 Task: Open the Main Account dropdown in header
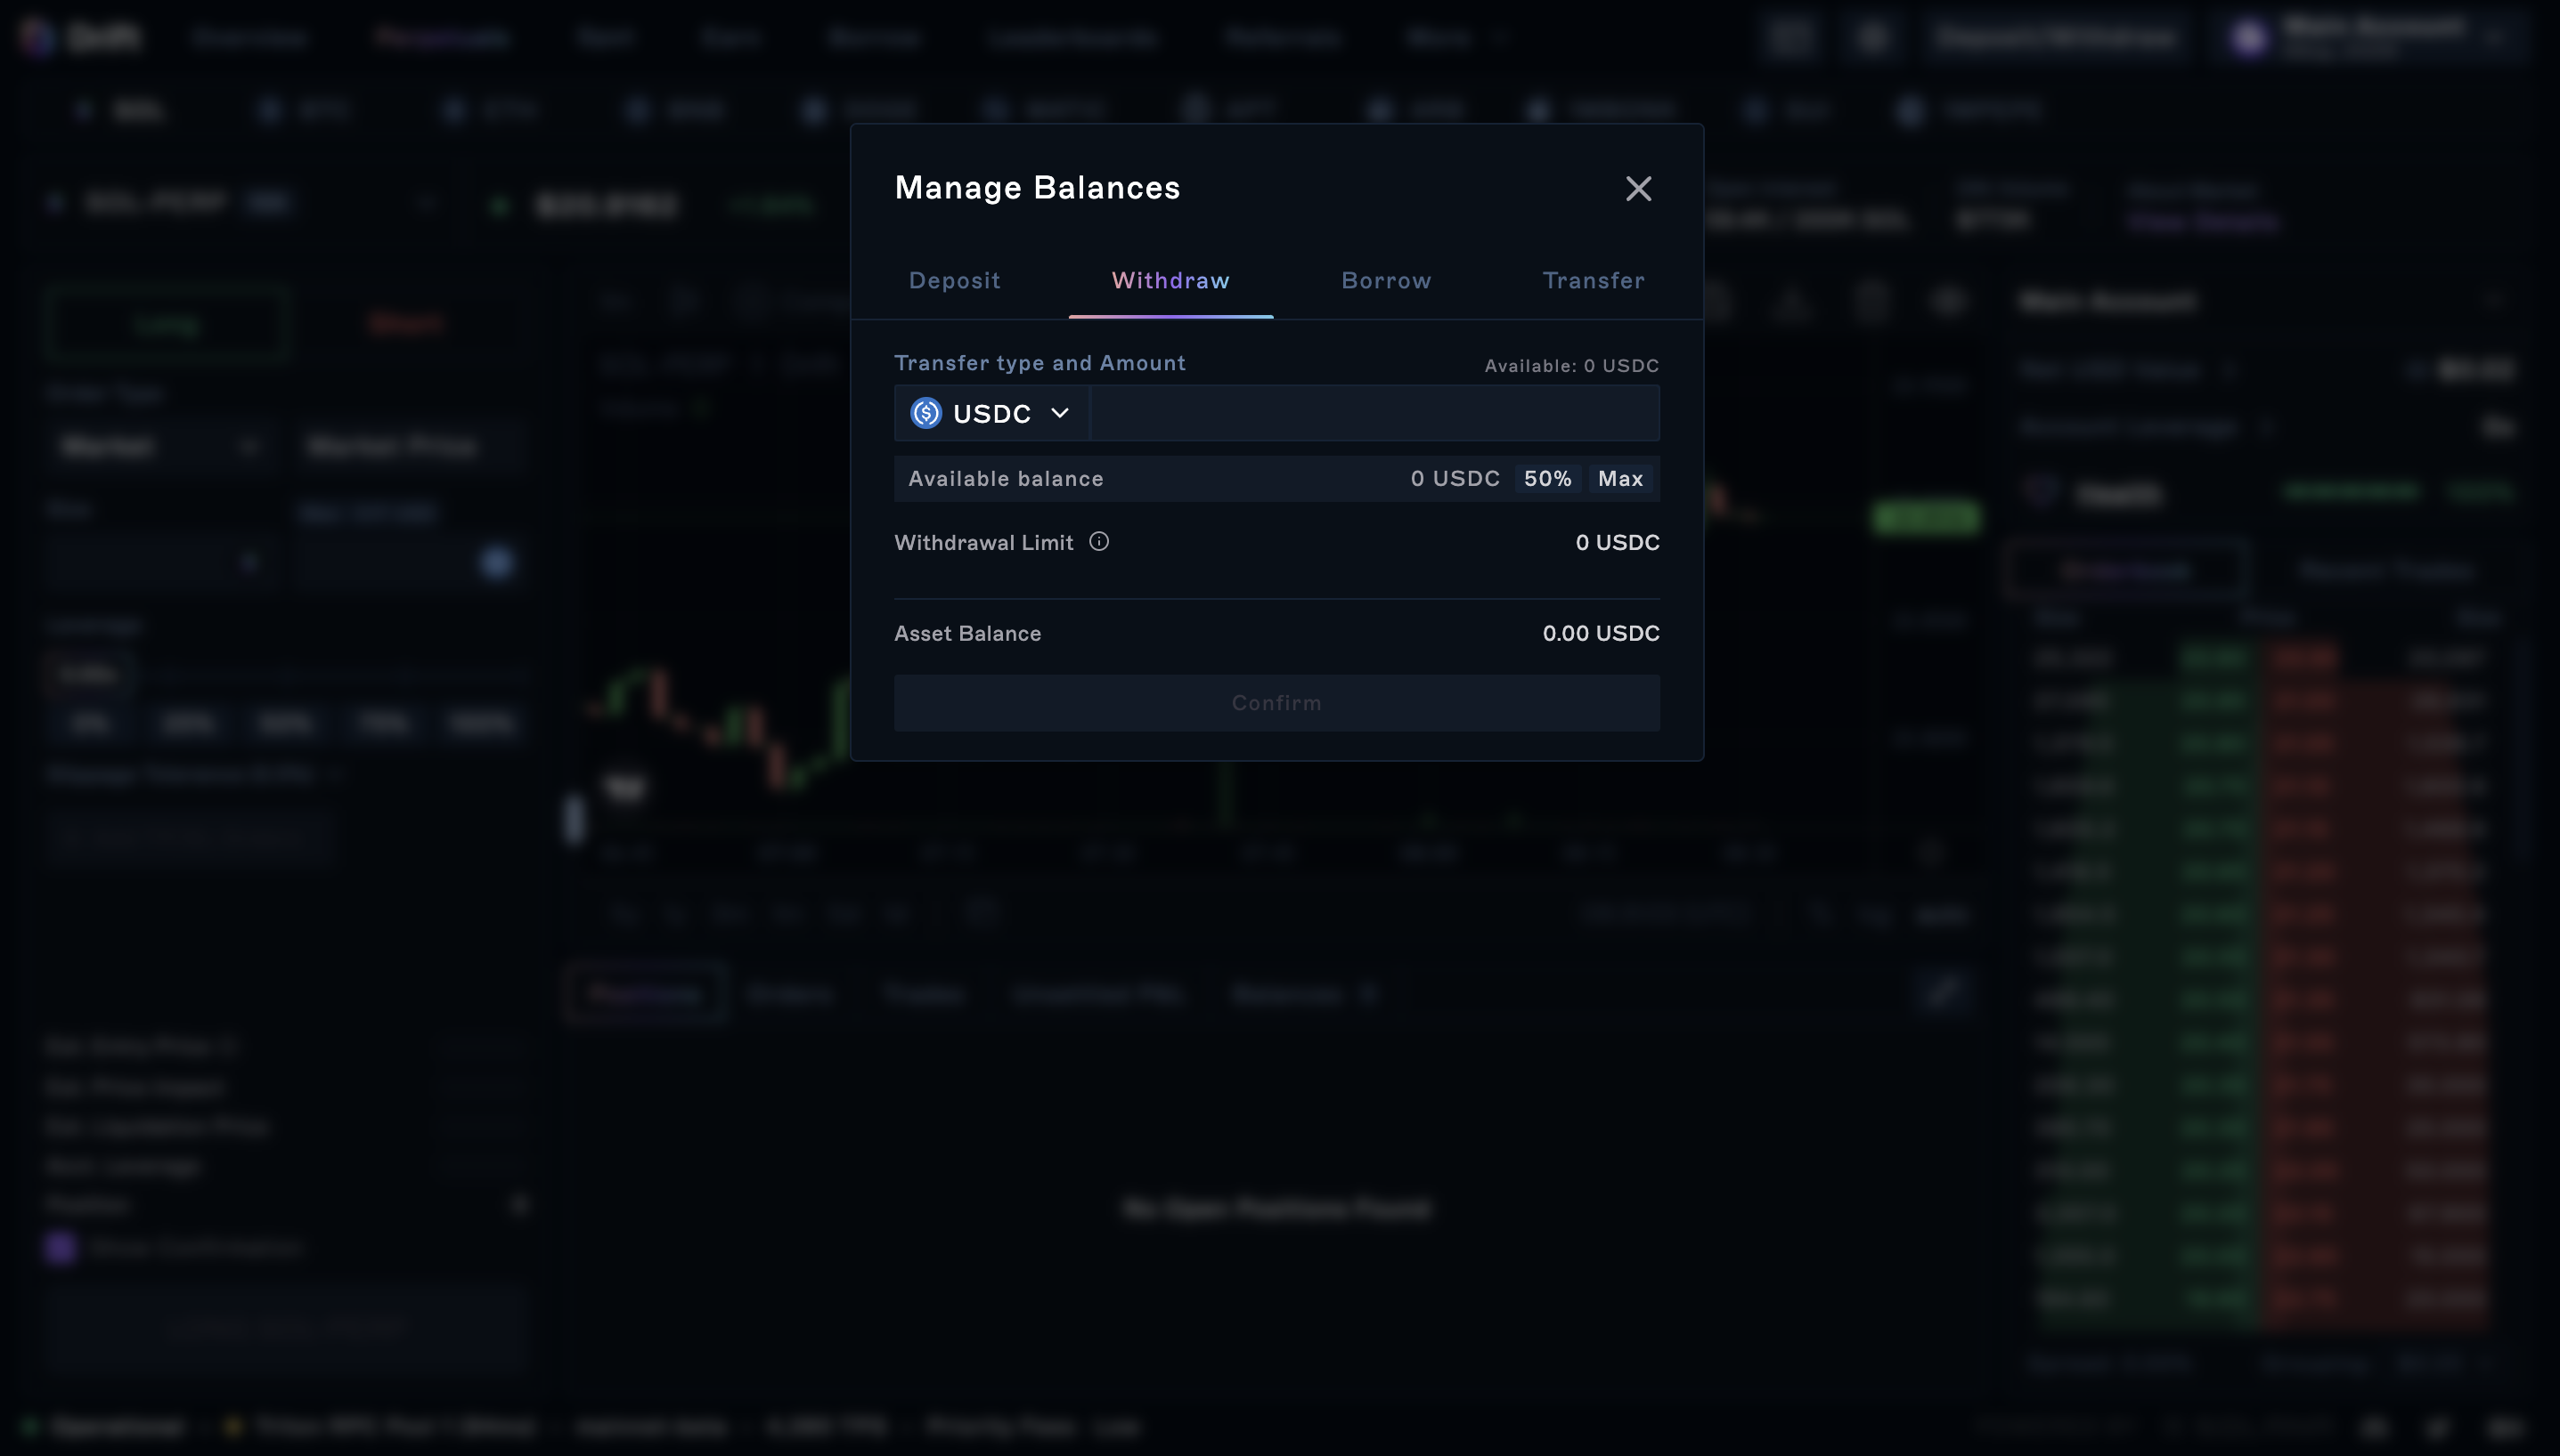point(2372,37)
